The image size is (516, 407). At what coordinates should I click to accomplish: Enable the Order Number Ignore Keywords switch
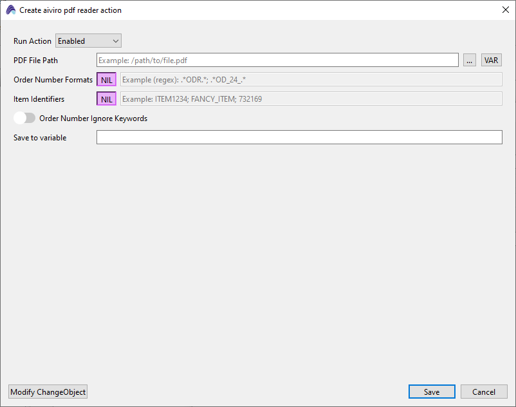(x=24, y=118)
